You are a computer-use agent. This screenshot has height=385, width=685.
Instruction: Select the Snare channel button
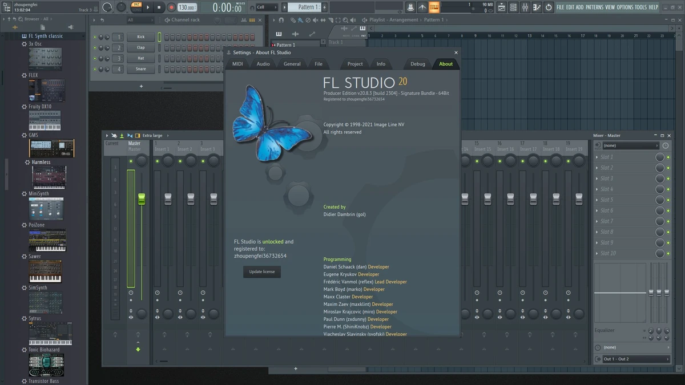140,69
